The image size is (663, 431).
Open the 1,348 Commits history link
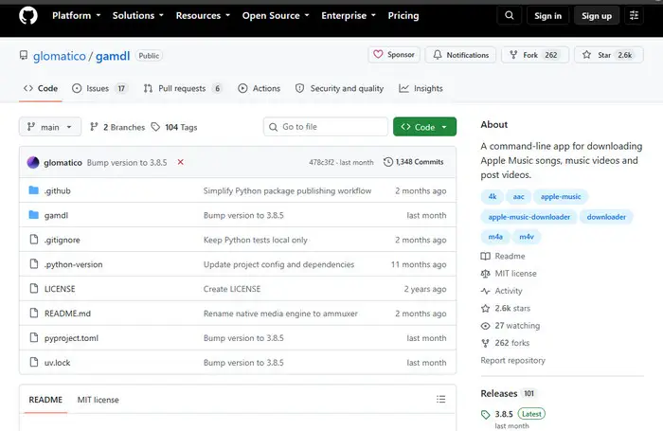tap(414, 162)
